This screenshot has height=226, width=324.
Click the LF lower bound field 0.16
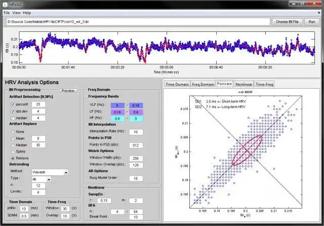tap(117, 112)
